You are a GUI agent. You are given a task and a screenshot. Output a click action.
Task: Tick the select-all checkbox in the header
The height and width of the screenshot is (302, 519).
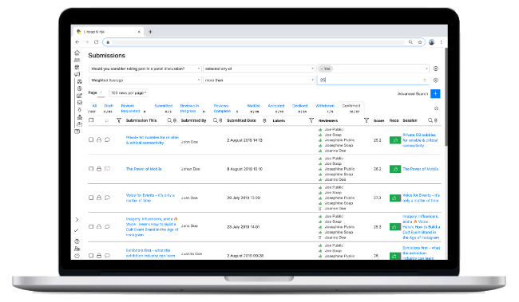pyautogui.click(x=91, y=120)
